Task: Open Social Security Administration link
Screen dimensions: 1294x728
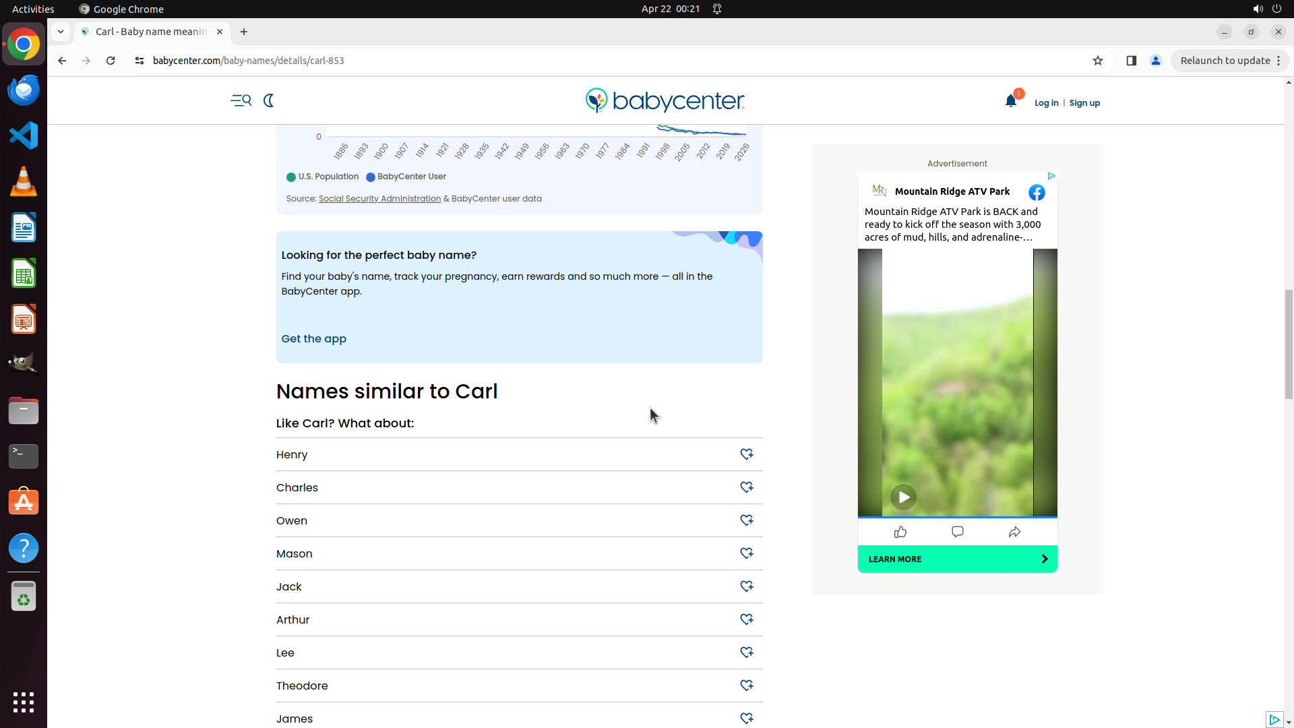Action: pyautogui.click(x=379, y=199)
